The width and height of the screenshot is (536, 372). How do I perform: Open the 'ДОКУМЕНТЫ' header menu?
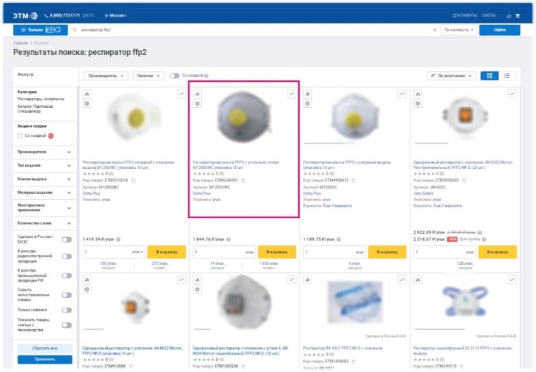coord(465,16)
